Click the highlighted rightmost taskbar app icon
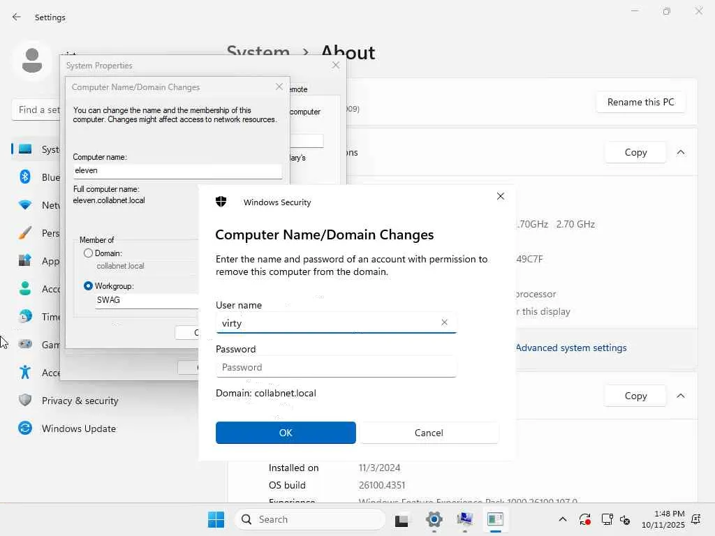715x536 pixels. [x=495, y=519]
